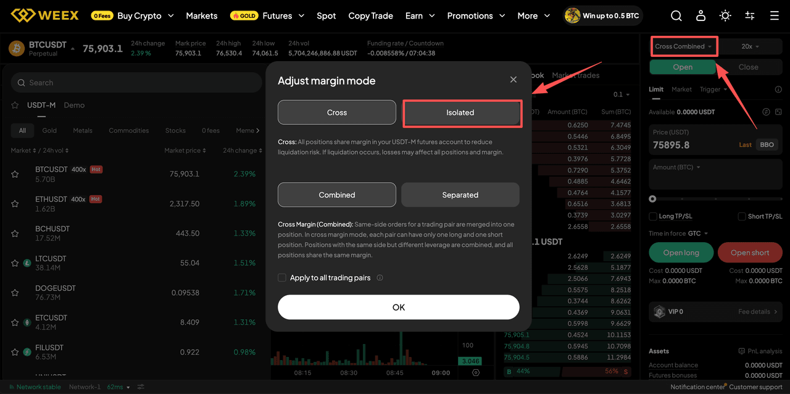Star the USDT-M favorites icon
The height and width of the screenshot is (394, 790).
[15, 105]
